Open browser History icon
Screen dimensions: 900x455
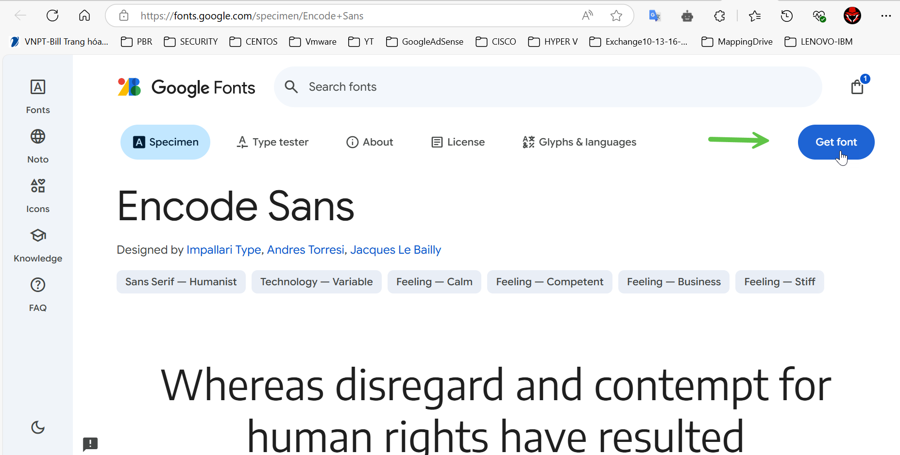point(787,16)
